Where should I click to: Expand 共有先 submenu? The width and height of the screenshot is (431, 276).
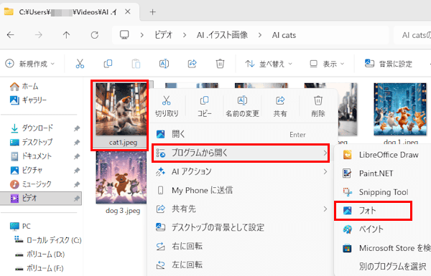pos(241,209)
